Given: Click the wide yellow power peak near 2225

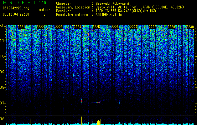Looking at the screenshot, I should pyautogui.click(x=98, y=122).
